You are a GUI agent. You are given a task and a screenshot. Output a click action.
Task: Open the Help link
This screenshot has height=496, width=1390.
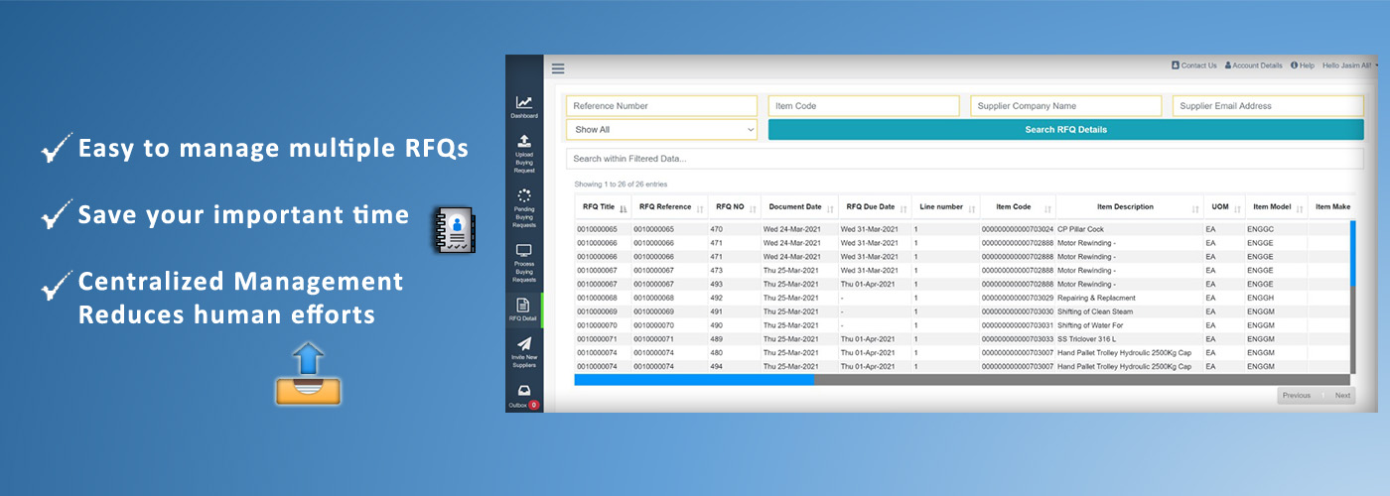coord(1302,65)
